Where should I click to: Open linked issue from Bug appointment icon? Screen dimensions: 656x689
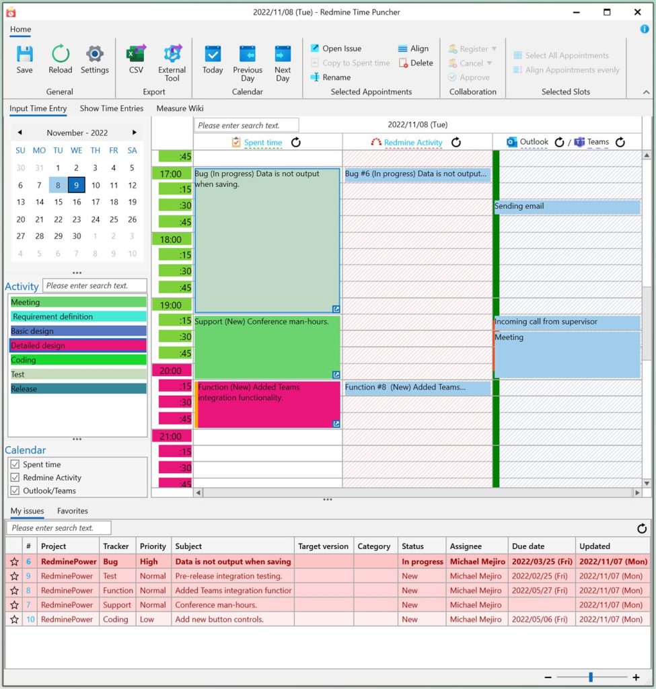click(x=336, y=309)
